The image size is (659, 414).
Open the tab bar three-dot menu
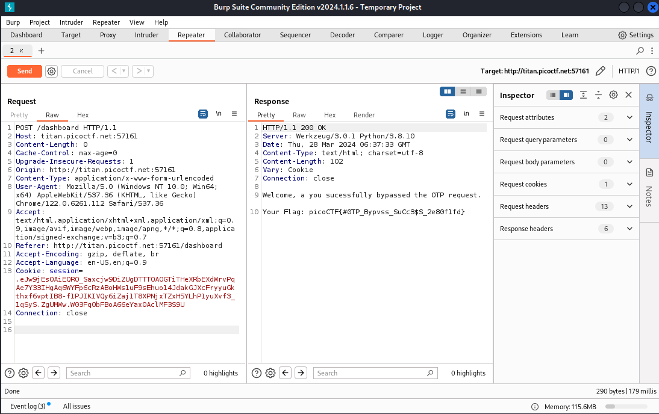click(652, 51)
